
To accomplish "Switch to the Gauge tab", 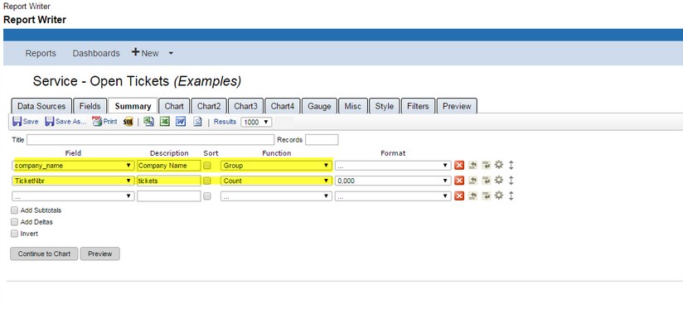I will pyautogui.click(x=319, y=106).
